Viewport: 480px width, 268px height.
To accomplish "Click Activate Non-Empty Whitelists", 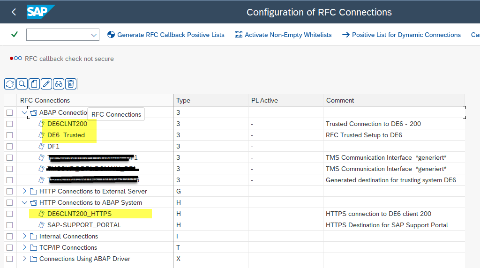I will click(x=283, y=35).
